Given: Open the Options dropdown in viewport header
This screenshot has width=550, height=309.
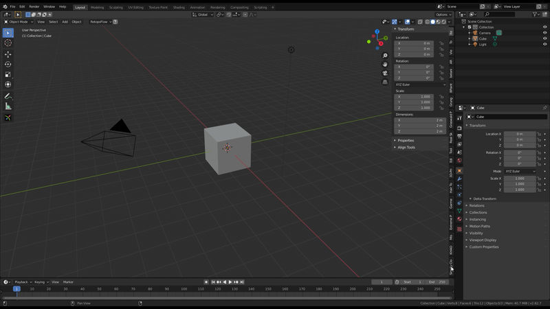Looking at the screenshot, I should [x=443, y=14].
